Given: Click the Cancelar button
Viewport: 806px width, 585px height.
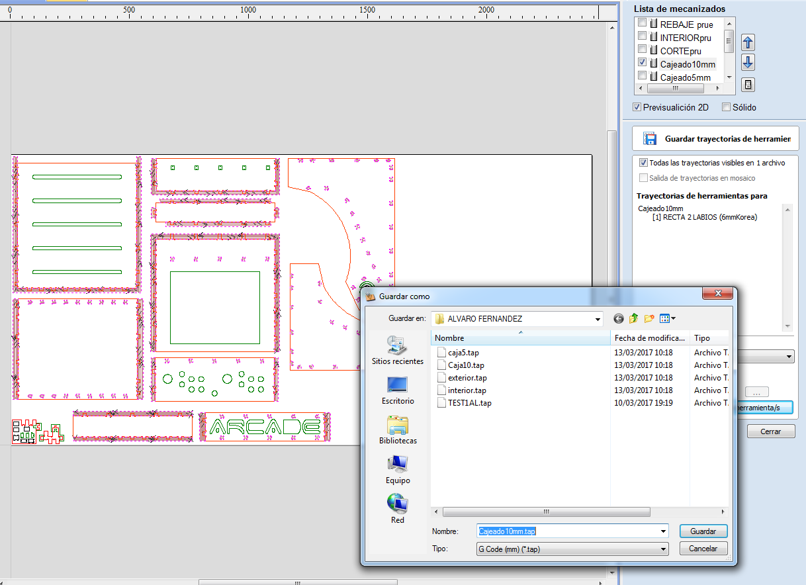Looking at the screenshot, I should pyautogui.click(x=703, y=549).
